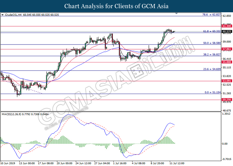
Task: Click the 60.525 current price tag
Action: pos(227,32)
